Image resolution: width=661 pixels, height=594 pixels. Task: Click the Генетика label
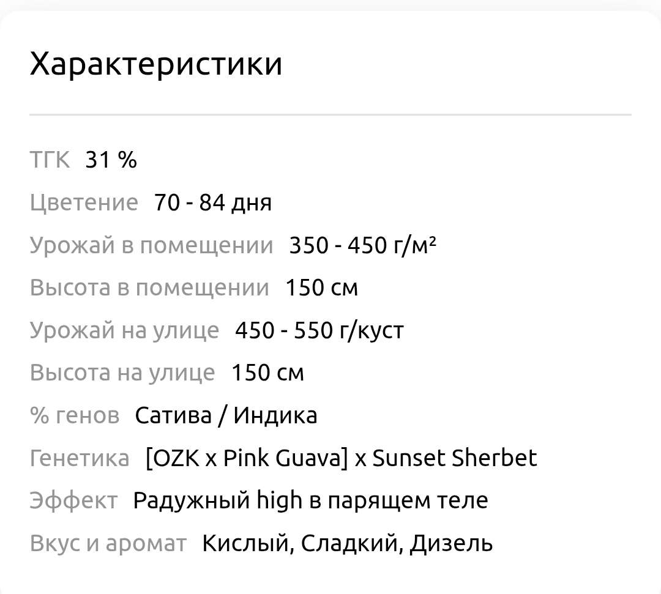(80, 458)
